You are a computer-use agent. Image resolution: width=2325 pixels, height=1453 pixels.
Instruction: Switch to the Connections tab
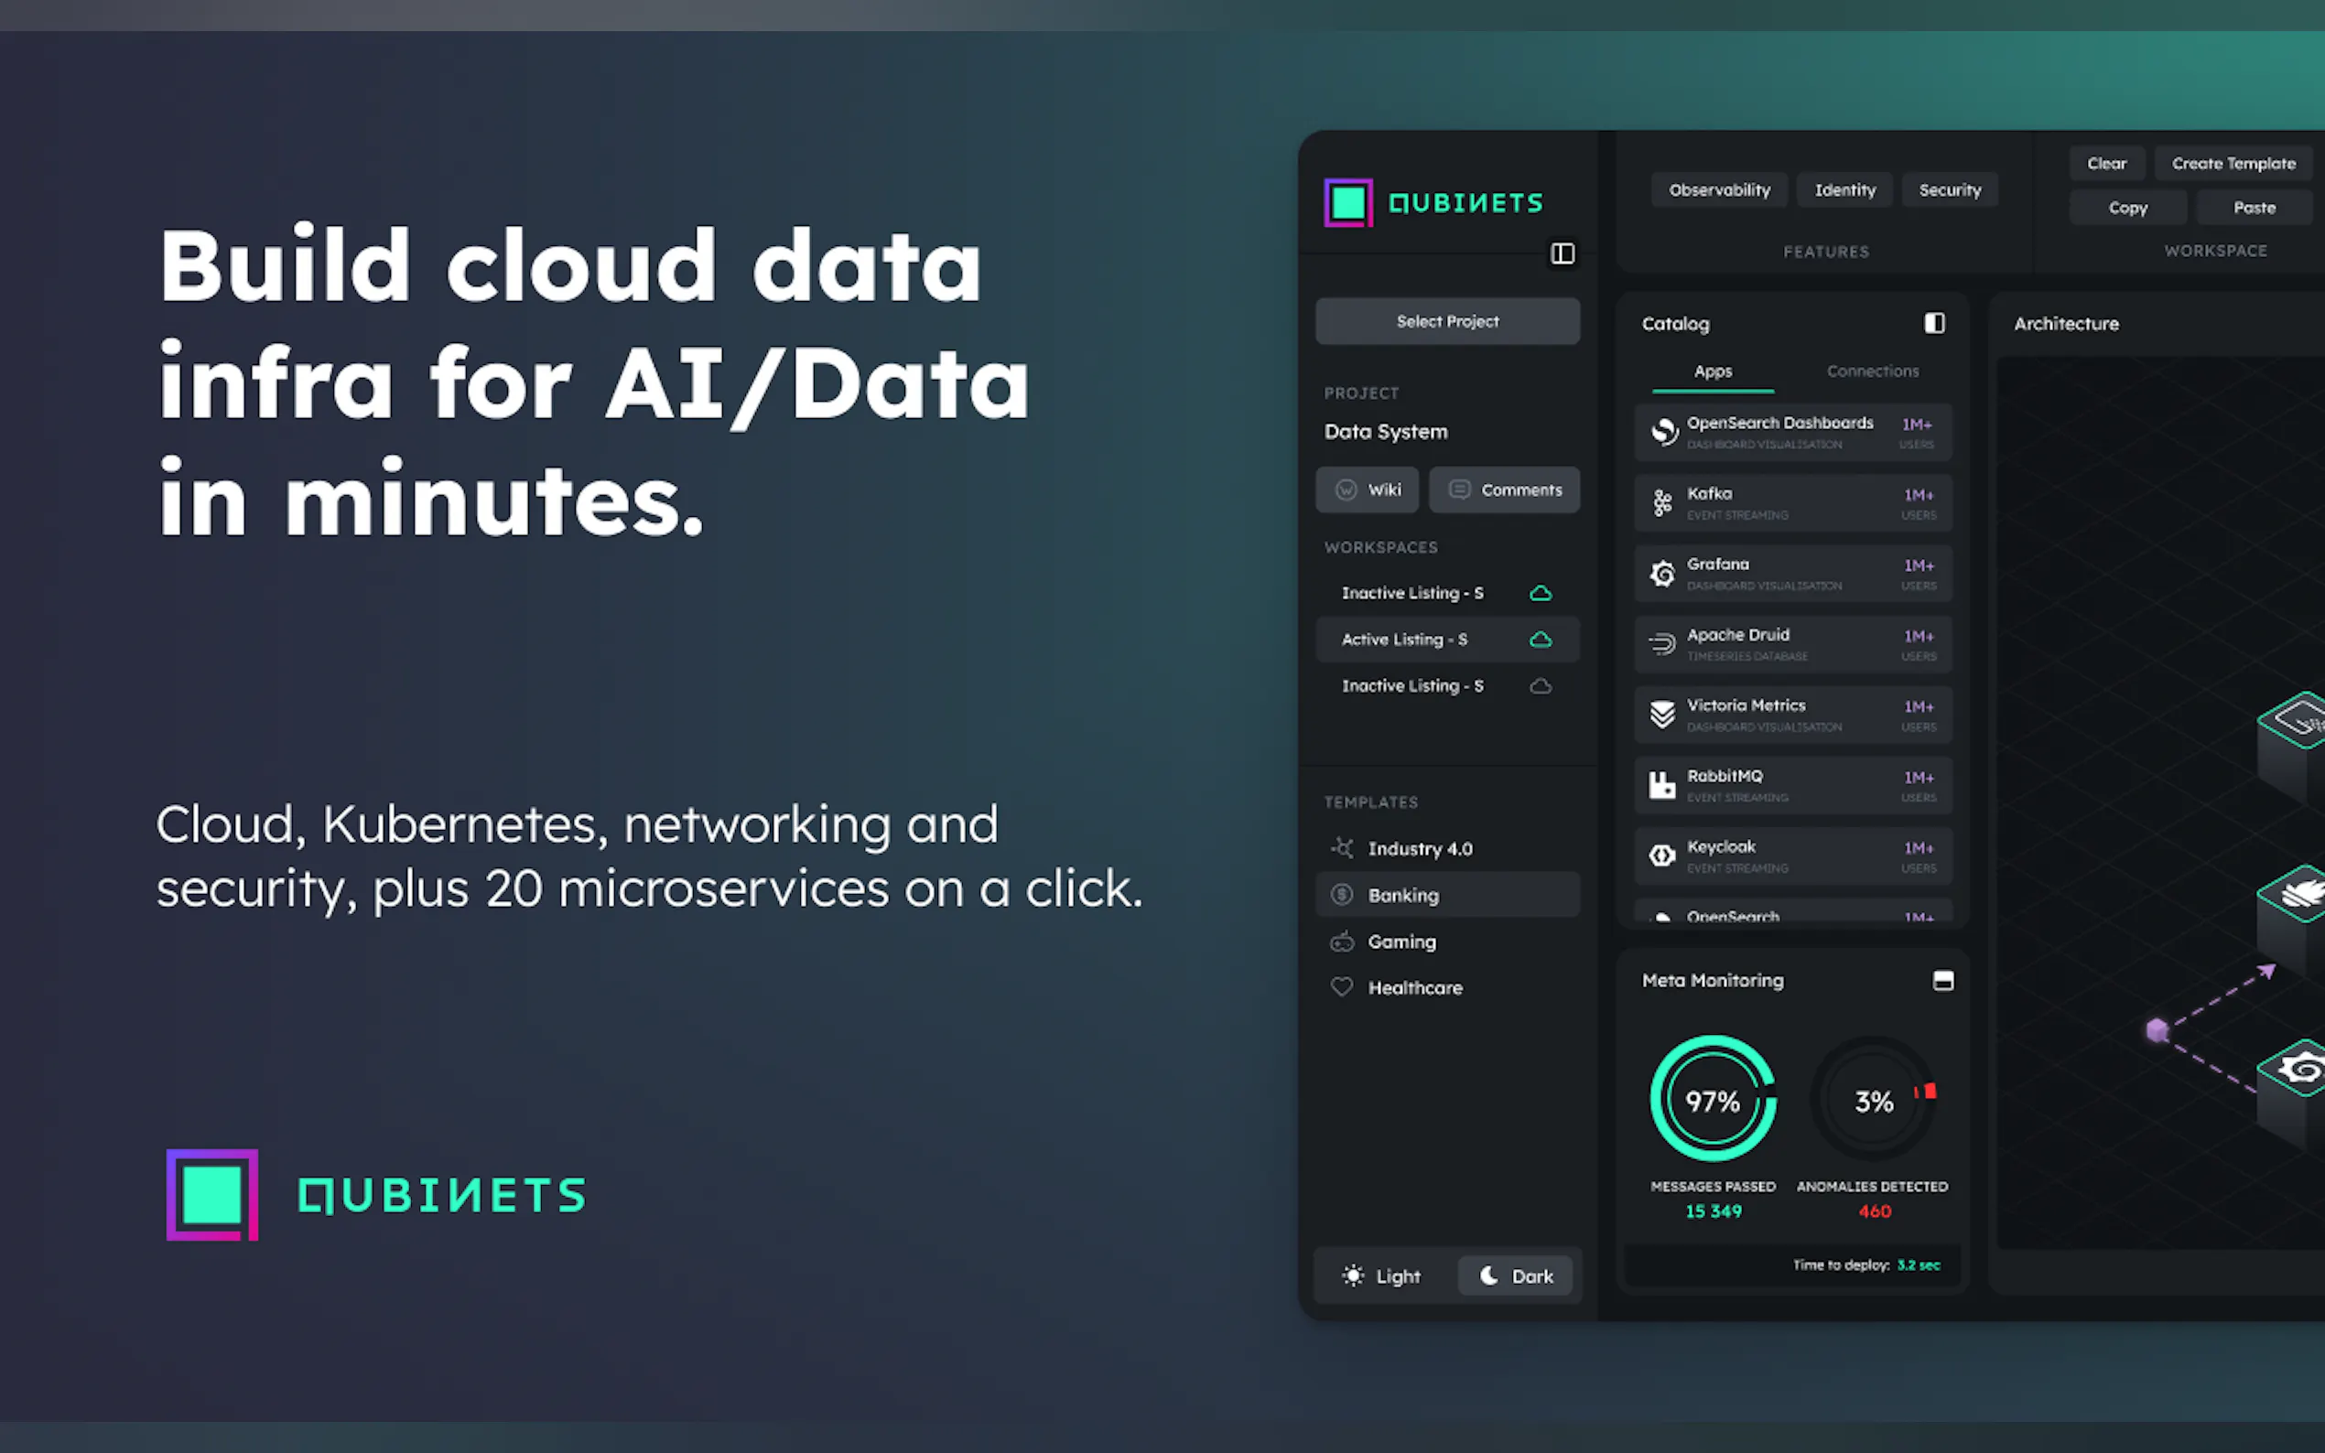click(x=1871, y=371)
